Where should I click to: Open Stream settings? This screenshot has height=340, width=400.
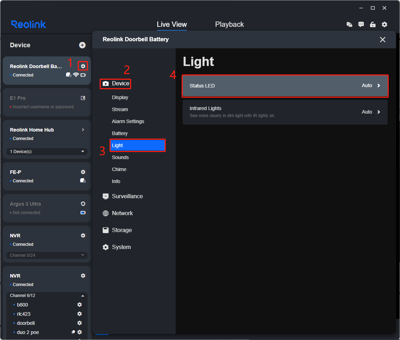tap(120, 110)
